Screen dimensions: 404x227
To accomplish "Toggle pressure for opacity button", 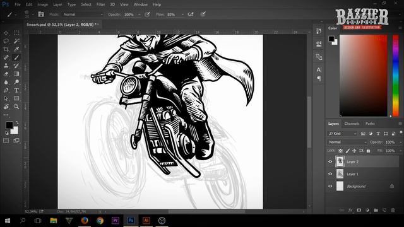I will click(x=147, y=15).
